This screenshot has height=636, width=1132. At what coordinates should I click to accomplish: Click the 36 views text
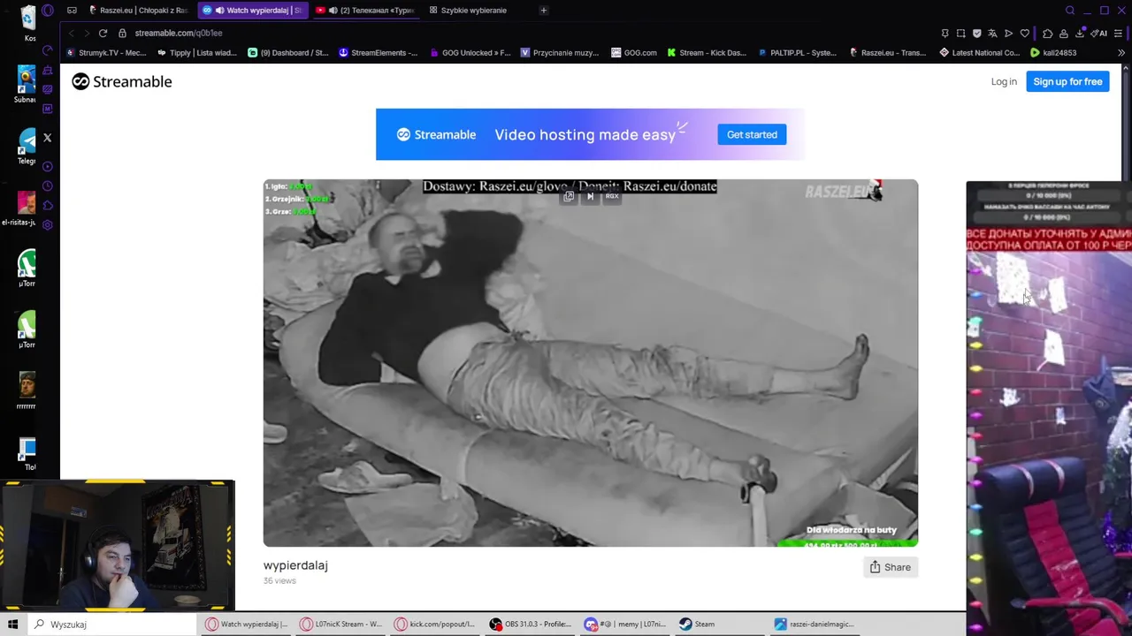click(x=279, y=580)
